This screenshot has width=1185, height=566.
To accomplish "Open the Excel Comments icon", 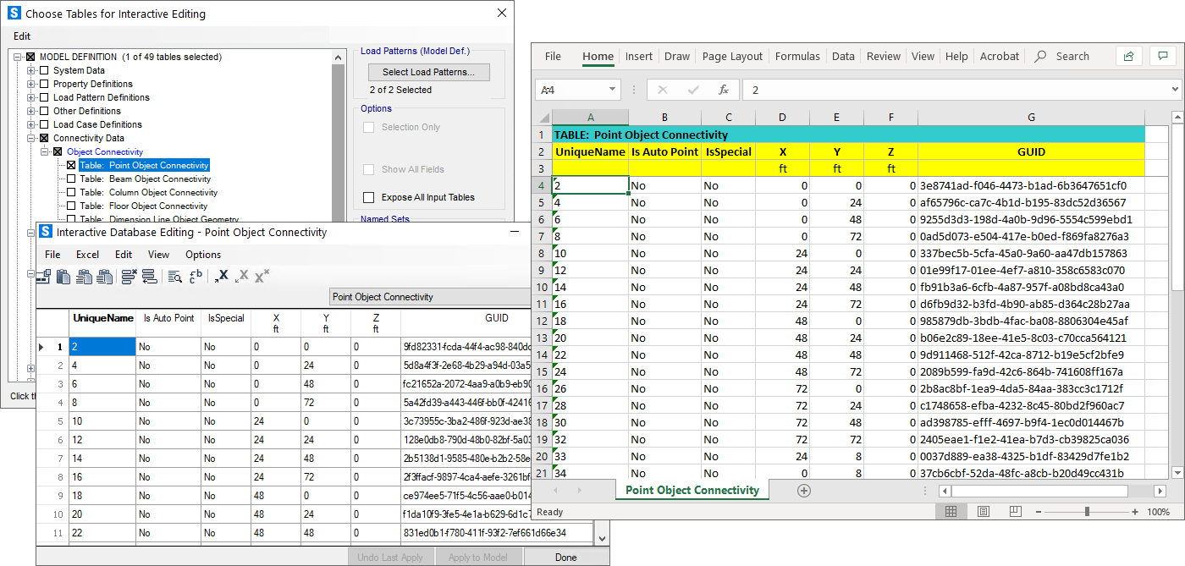I will (1163, 56).
